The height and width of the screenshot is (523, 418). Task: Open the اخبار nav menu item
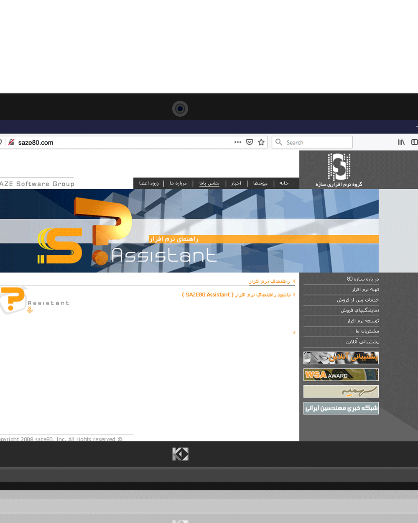click(236, 183)
